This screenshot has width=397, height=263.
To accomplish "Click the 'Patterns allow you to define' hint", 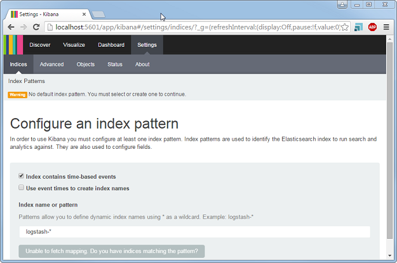I will (x=136, y=217).
